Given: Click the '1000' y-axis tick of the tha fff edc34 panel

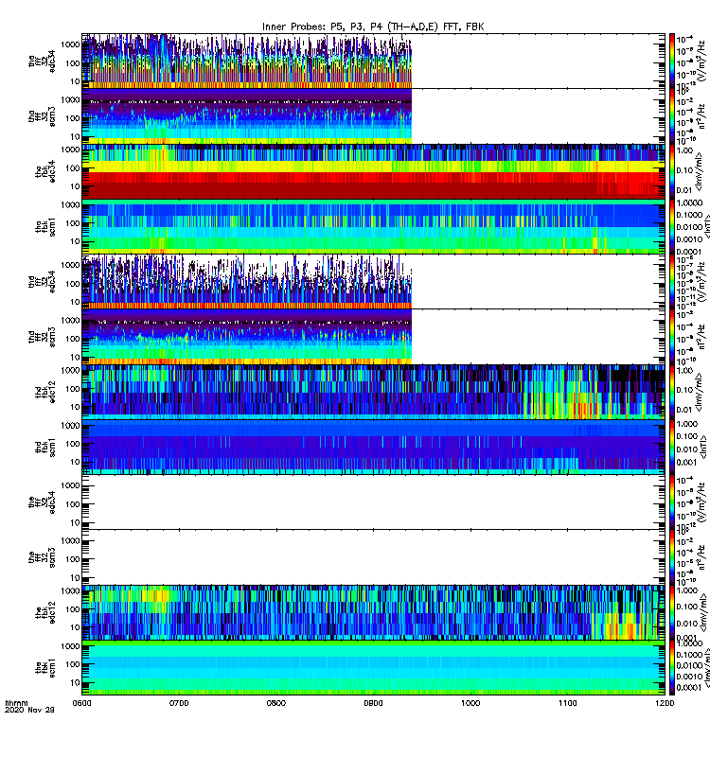Looking at the screenshot, I should coord(70,44).
